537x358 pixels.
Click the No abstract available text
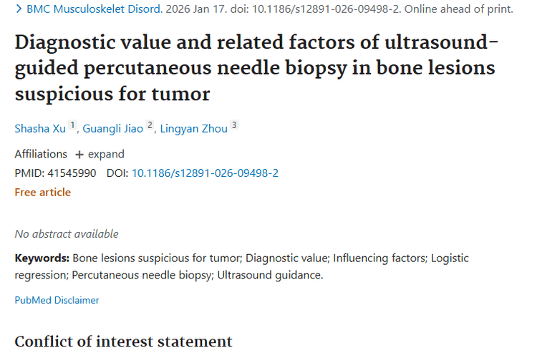pos(67,233)
